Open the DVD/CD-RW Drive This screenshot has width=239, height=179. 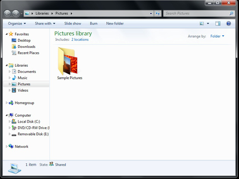pyautogui.click(x=34, y=128)
